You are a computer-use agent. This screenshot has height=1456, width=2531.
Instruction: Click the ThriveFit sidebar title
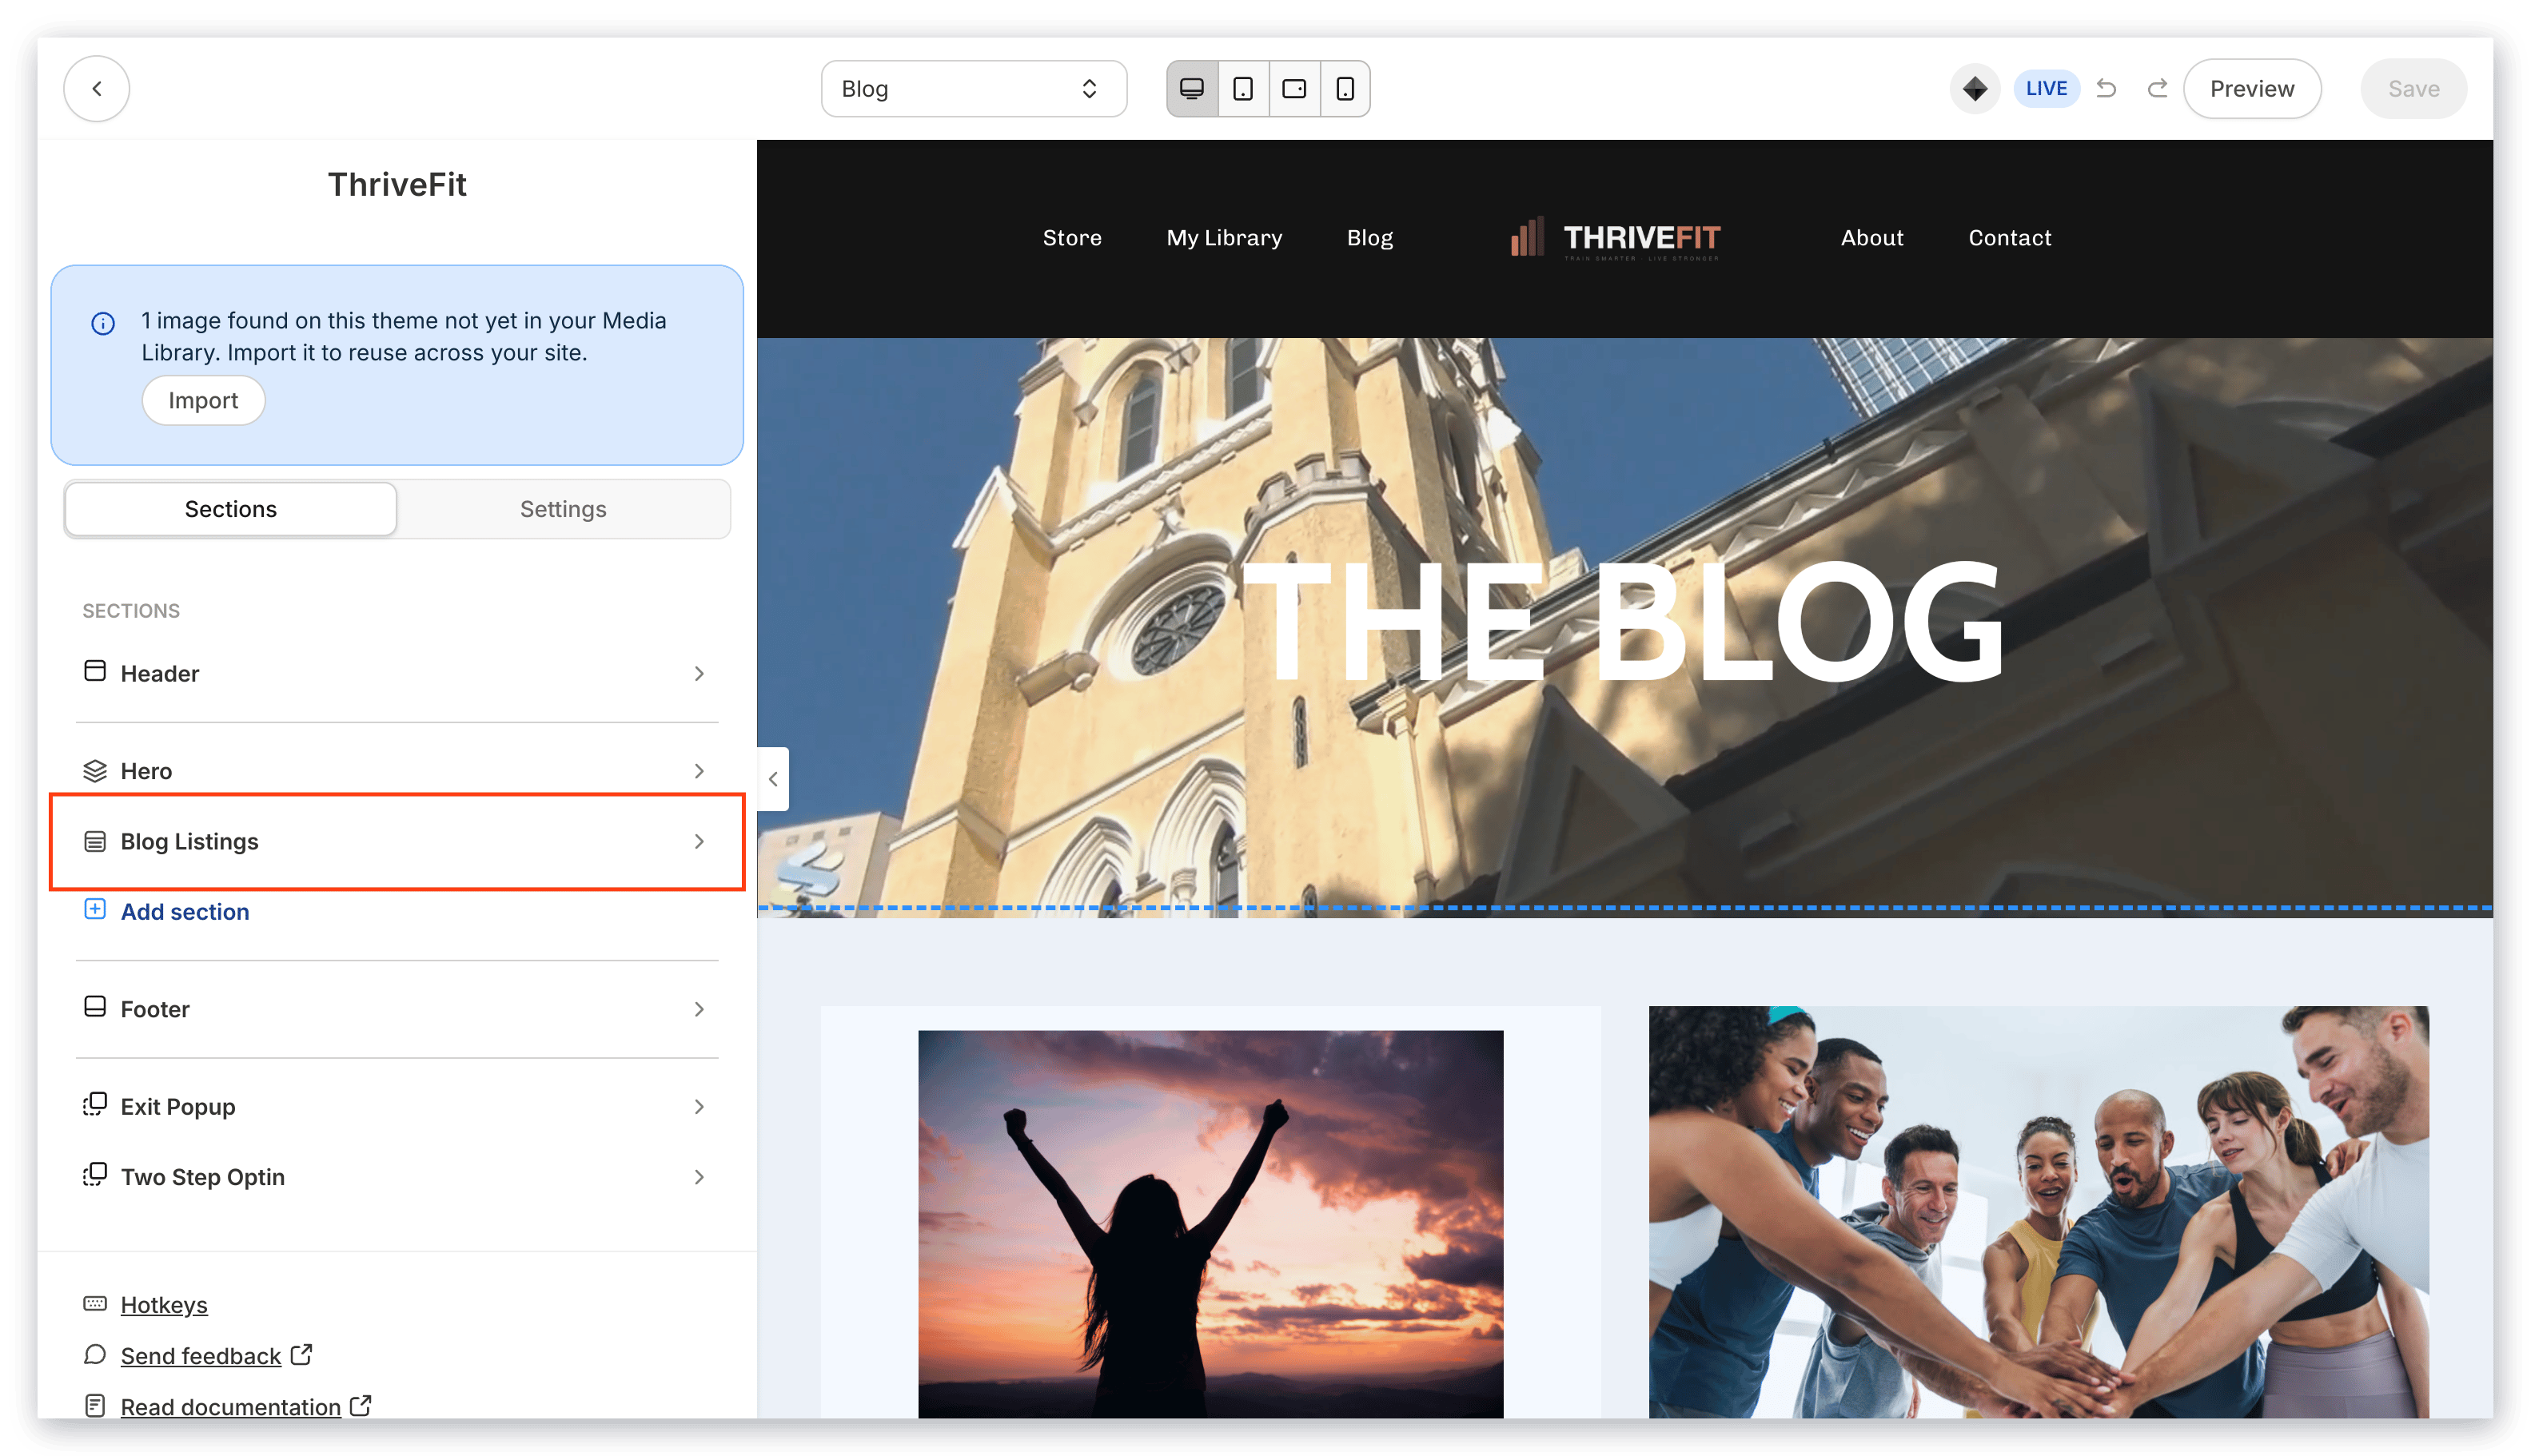[x=397, y=184]
